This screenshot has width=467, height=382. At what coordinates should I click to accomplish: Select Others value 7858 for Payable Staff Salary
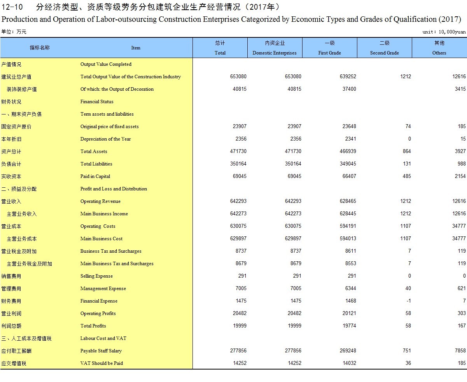(460, 351)
